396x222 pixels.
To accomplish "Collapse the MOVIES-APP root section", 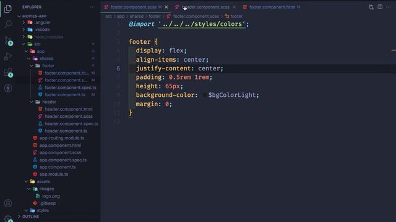I will pyautogui.click(x=35, y=16).
